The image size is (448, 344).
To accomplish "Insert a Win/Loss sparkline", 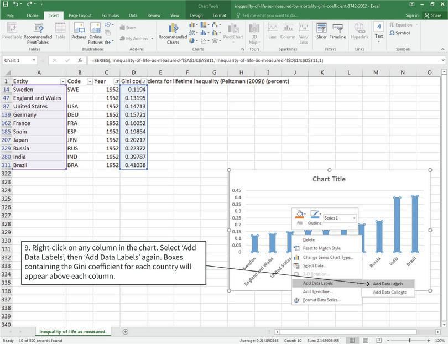I will pyautogui.click(x=304, y=34).
